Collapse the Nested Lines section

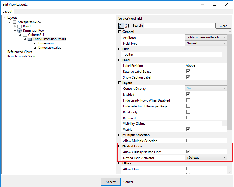point(120,146)
